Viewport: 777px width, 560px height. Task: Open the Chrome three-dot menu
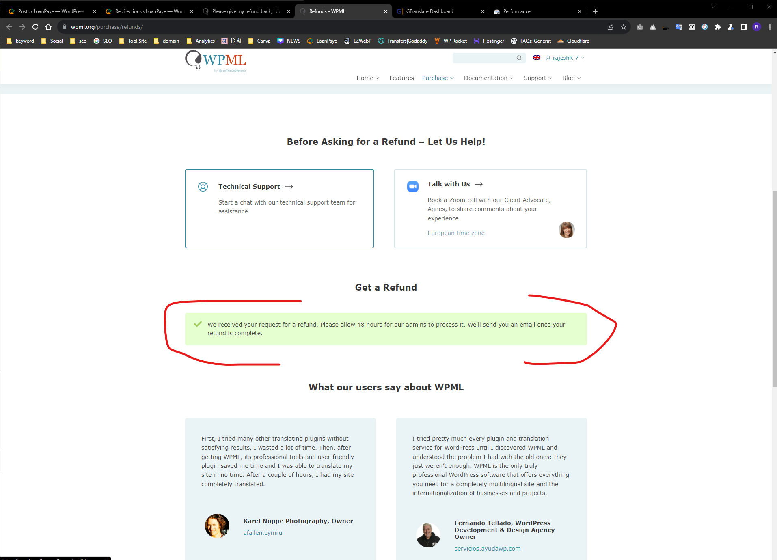[x=770, y=27]
